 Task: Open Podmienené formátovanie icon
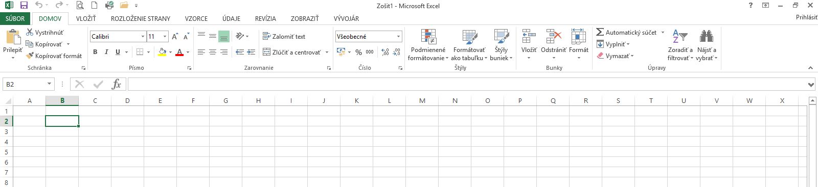point(428,37)
